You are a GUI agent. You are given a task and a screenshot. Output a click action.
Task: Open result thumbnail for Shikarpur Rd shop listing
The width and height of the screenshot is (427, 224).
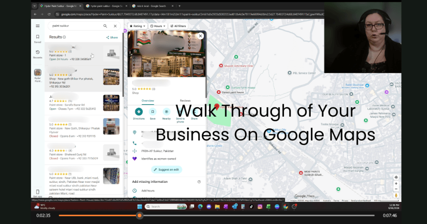tap(111, 77)
